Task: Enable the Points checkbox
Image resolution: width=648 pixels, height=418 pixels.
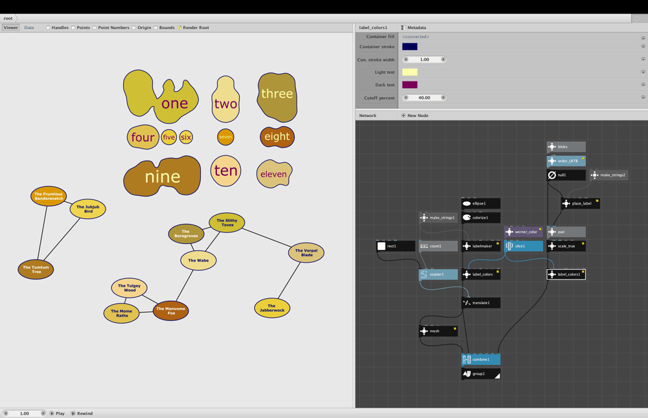Action: [73, 28]
